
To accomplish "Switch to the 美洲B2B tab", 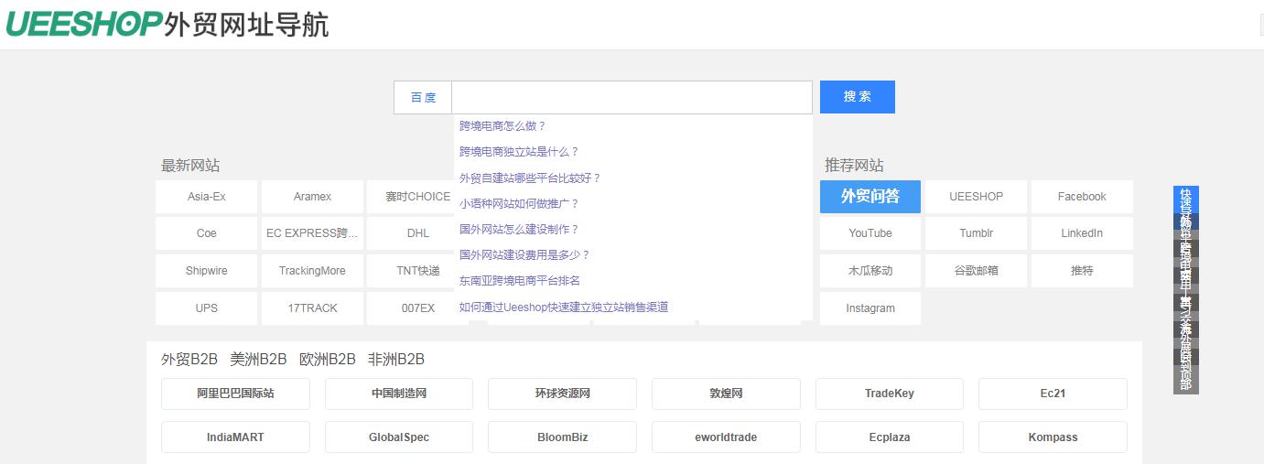I will pos(258,360).
